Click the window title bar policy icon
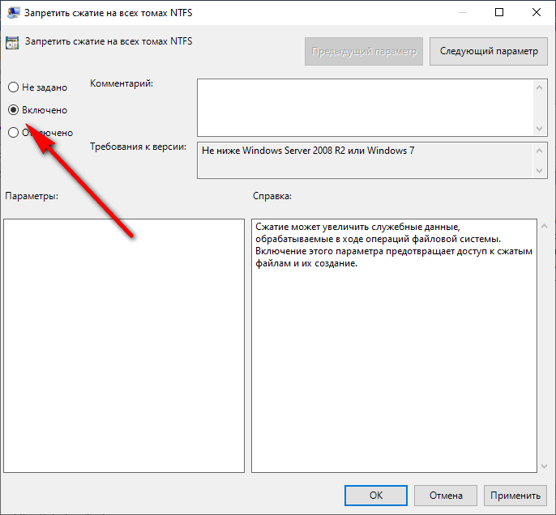Viewport: 556px width, 515px height. [x=13, y=12]
